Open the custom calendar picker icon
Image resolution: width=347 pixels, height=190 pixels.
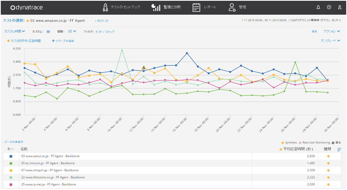pyautogui.click(x=48, y=32)
